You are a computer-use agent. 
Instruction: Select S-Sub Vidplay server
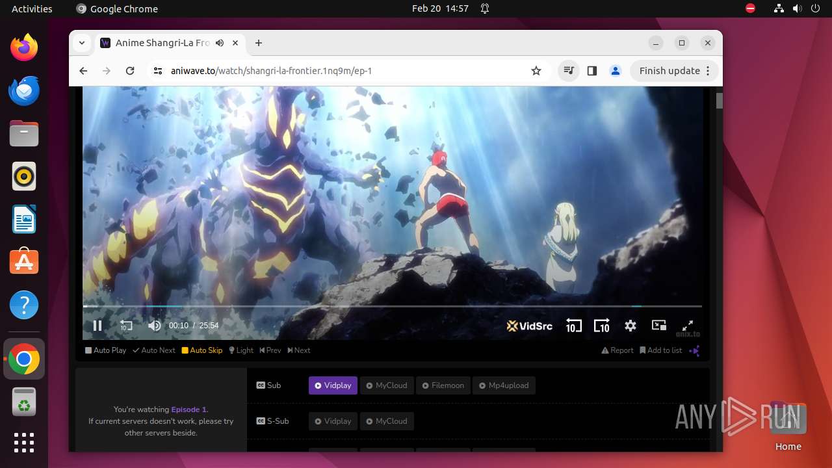(333, 421)
